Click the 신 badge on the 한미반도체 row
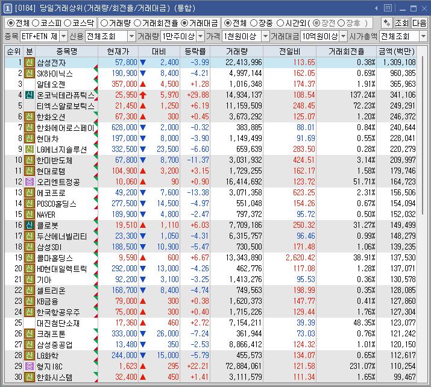 [30, 160]
